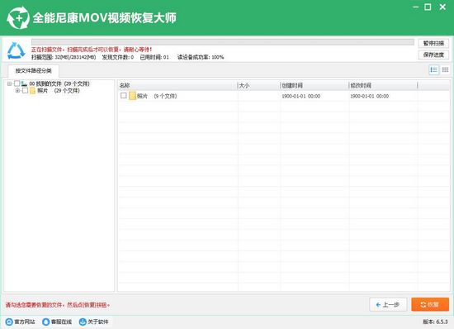Click the 照片 folder icon in left tree
Image resolution: width=454 pixels, height=329 pixels.
[x=32, y=91]
